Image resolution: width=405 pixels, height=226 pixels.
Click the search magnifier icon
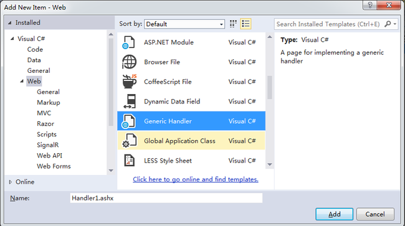(388, 24)
